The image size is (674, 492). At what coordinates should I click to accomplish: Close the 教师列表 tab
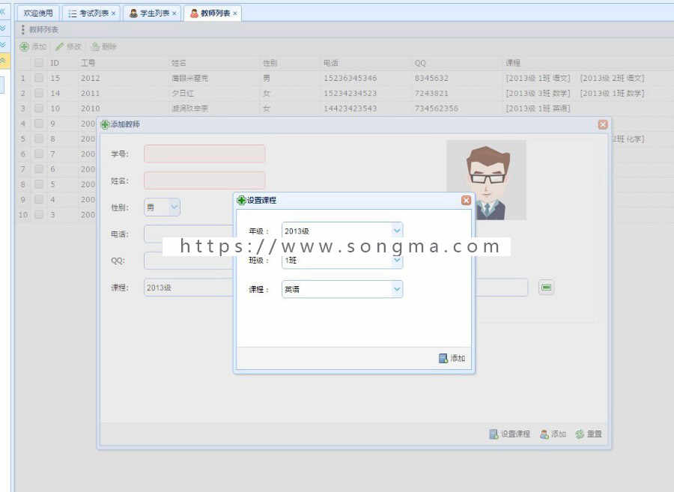[x=235, y=13]
